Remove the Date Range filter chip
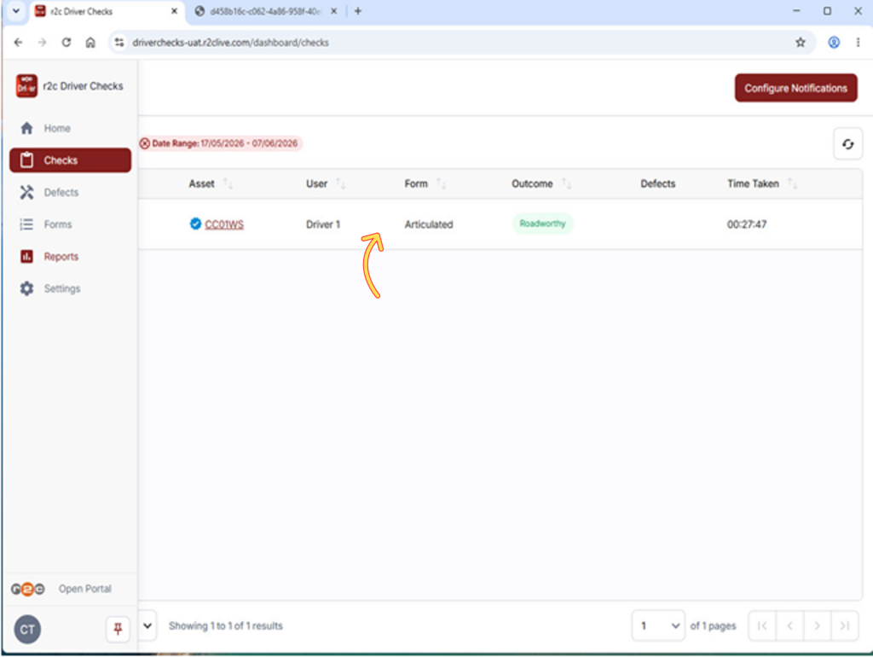The height and width of the screenshot is (657, 873). (145, 143)
